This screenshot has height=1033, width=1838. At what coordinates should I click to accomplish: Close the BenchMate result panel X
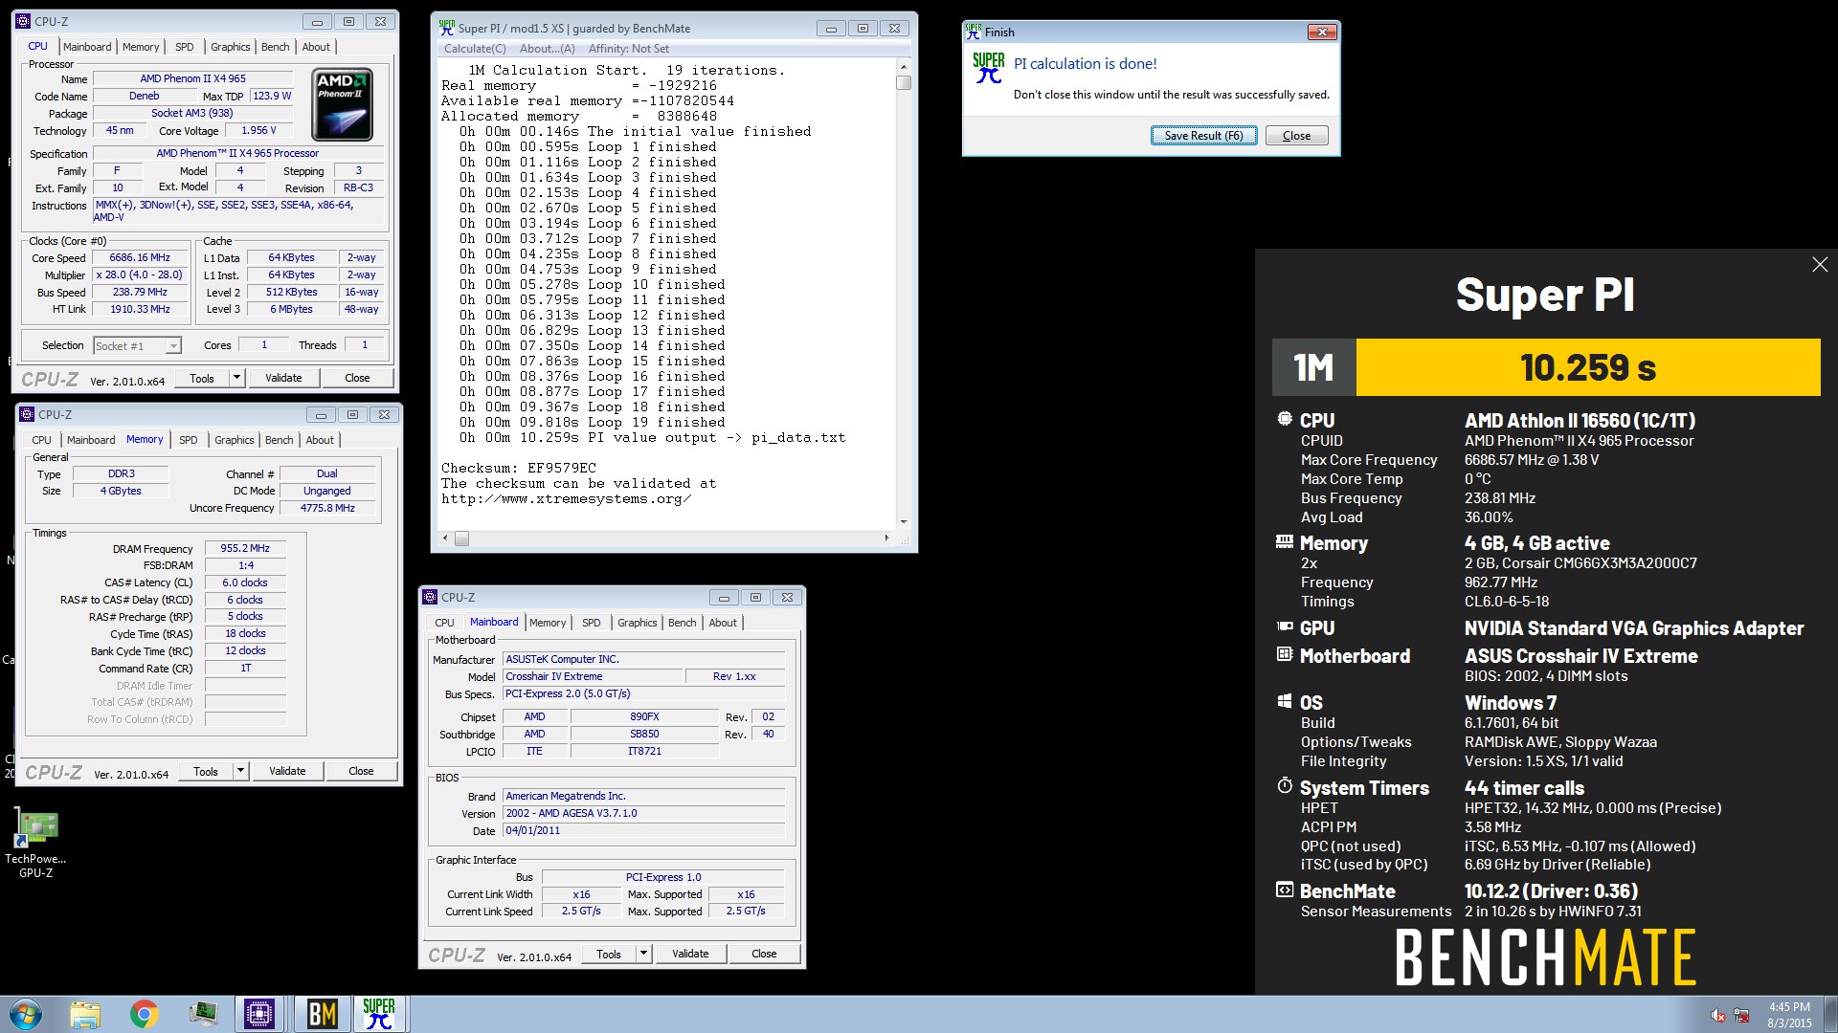pos(1820,264)
